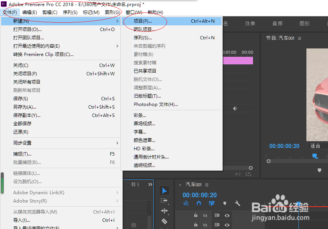Viewport: 328px width, 229px height.
Task: Open 文件(F) menu
Action: pos(10,12)
